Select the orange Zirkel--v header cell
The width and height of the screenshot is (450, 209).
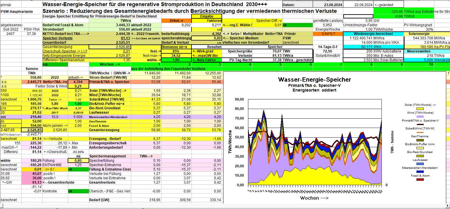tap(176, 20)
